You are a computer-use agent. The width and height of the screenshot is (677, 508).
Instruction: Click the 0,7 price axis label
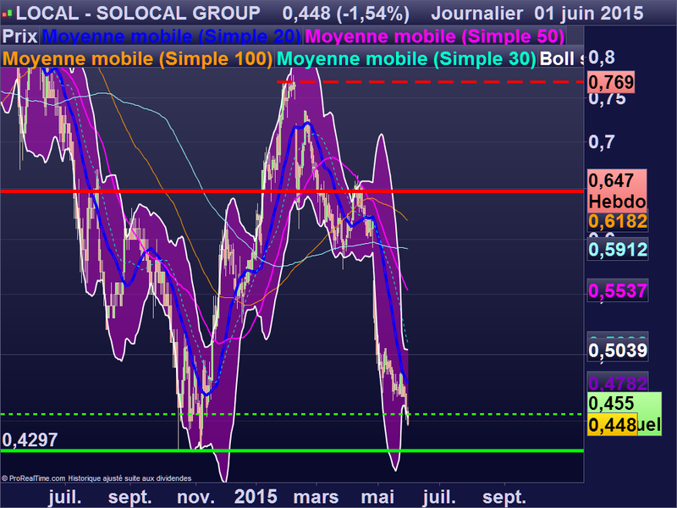602,141
